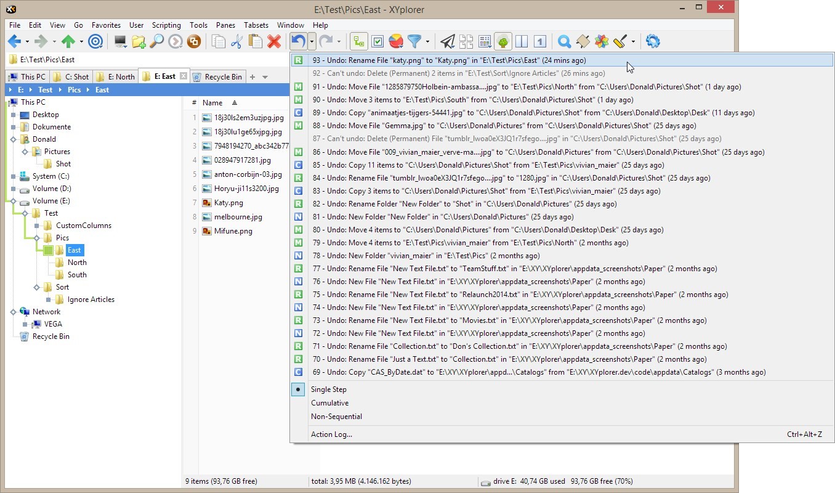Select the Cumulative undo mode

[x=329, y=403]
